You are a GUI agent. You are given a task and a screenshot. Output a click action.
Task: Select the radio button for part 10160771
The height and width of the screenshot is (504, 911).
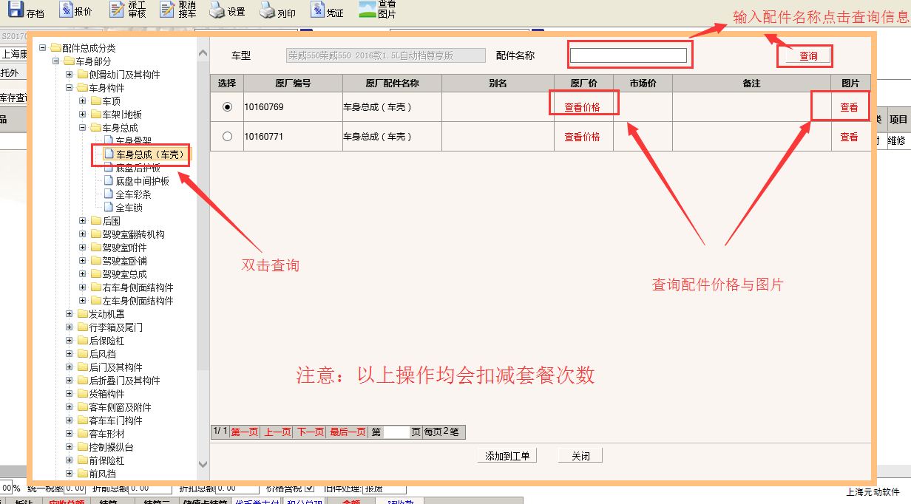pyautogui.click(x=227, y=137)
